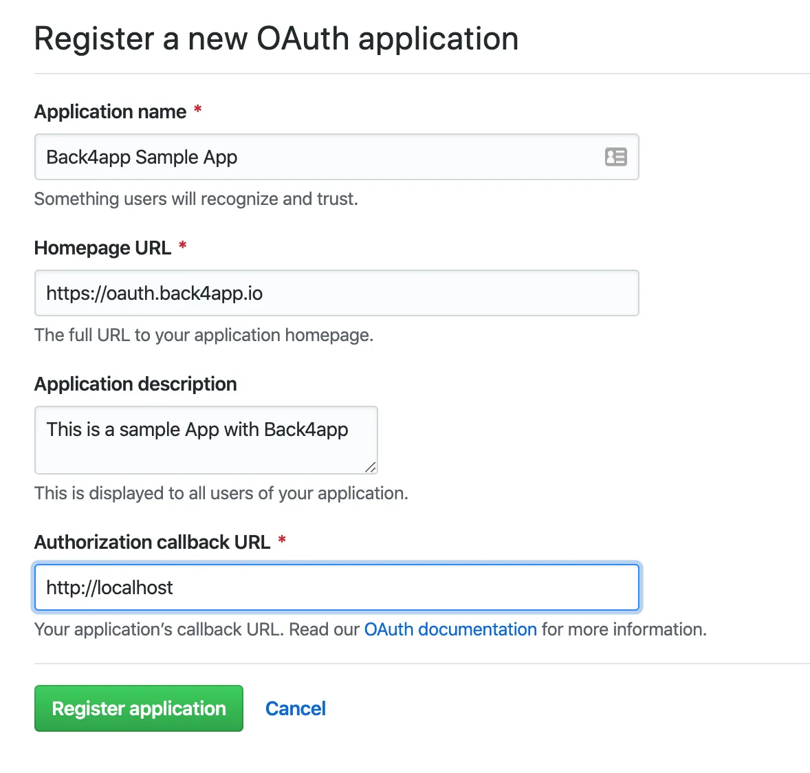Focus the Homepage URL input field
The width and height of the screenshot is (810, 773).
coord(337,293)
